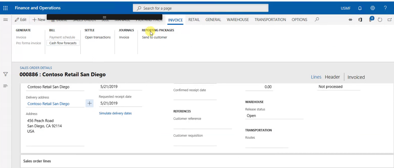The width and height of the screenshot is (394, 168).
Task: Open the Contoso Retail San Diego delivery address link
Action: click(48, 104)
